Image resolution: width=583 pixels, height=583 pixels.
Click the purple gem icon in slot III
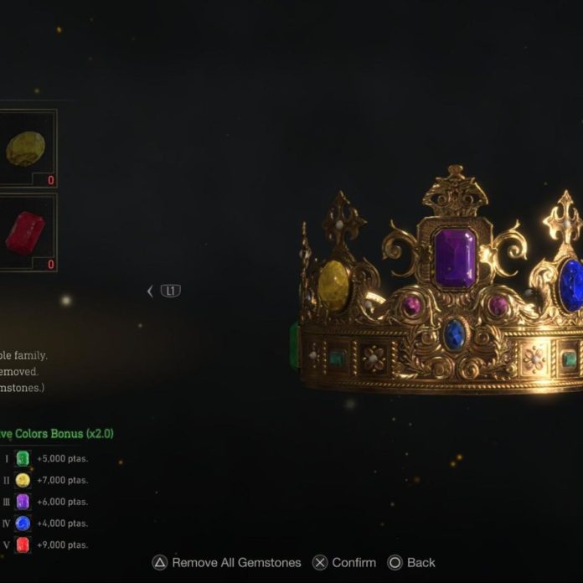23,502
